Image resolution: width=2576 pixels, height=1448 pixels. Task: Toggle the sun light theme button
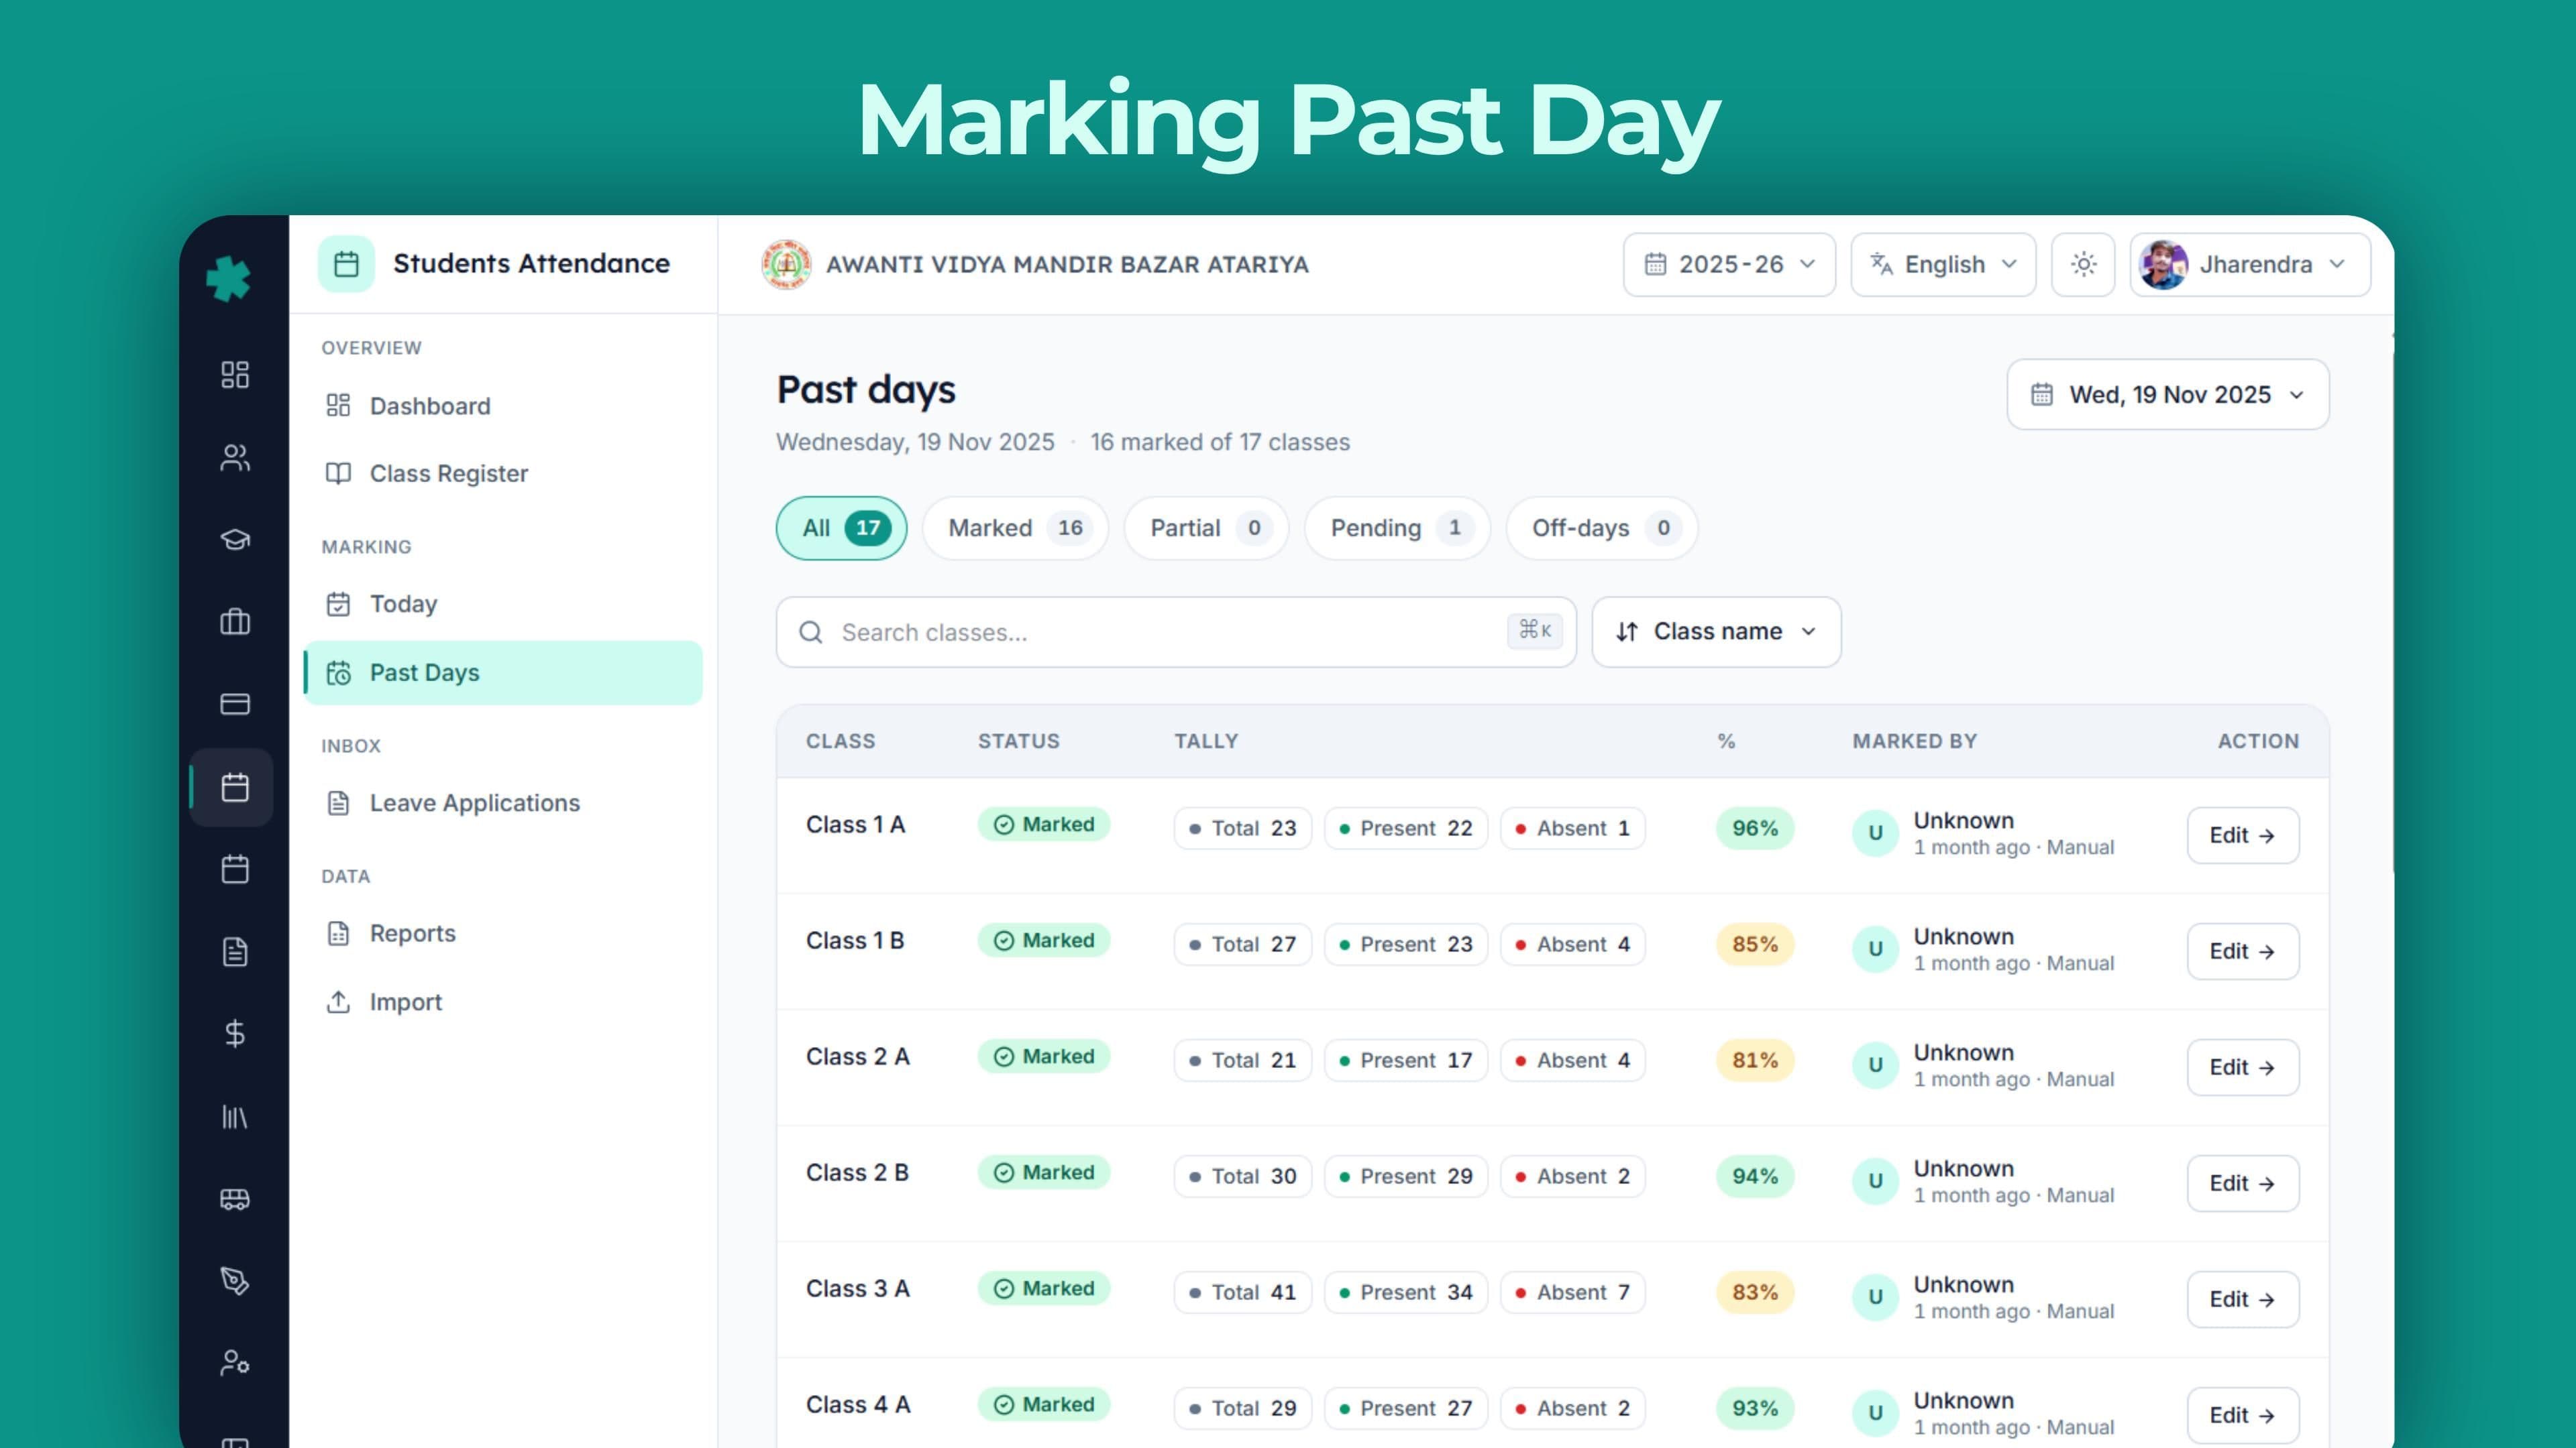click(x=2083, y=265)
